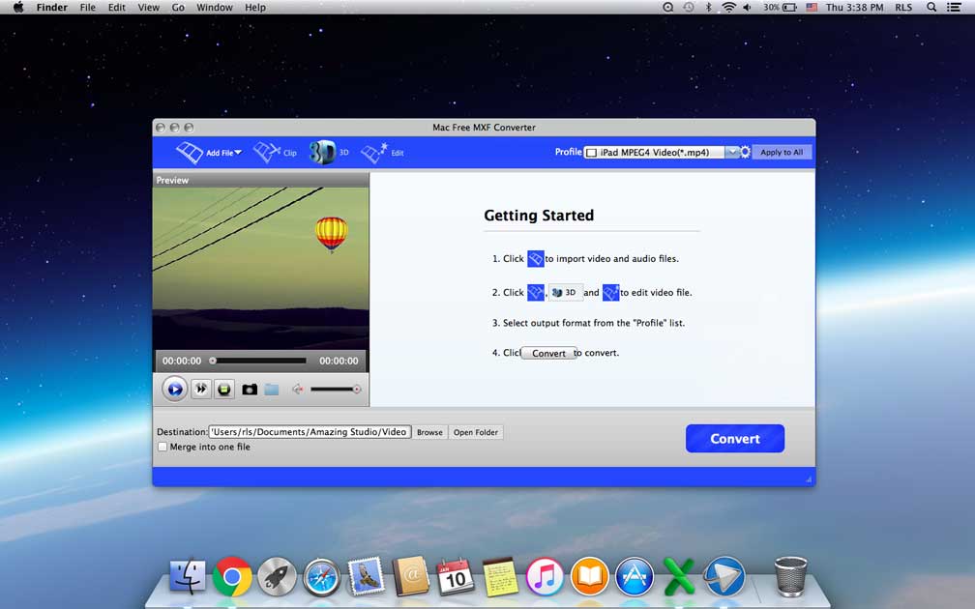Select the Clip tool in the toolbar
975x609 pixels.
pos(275,153)
